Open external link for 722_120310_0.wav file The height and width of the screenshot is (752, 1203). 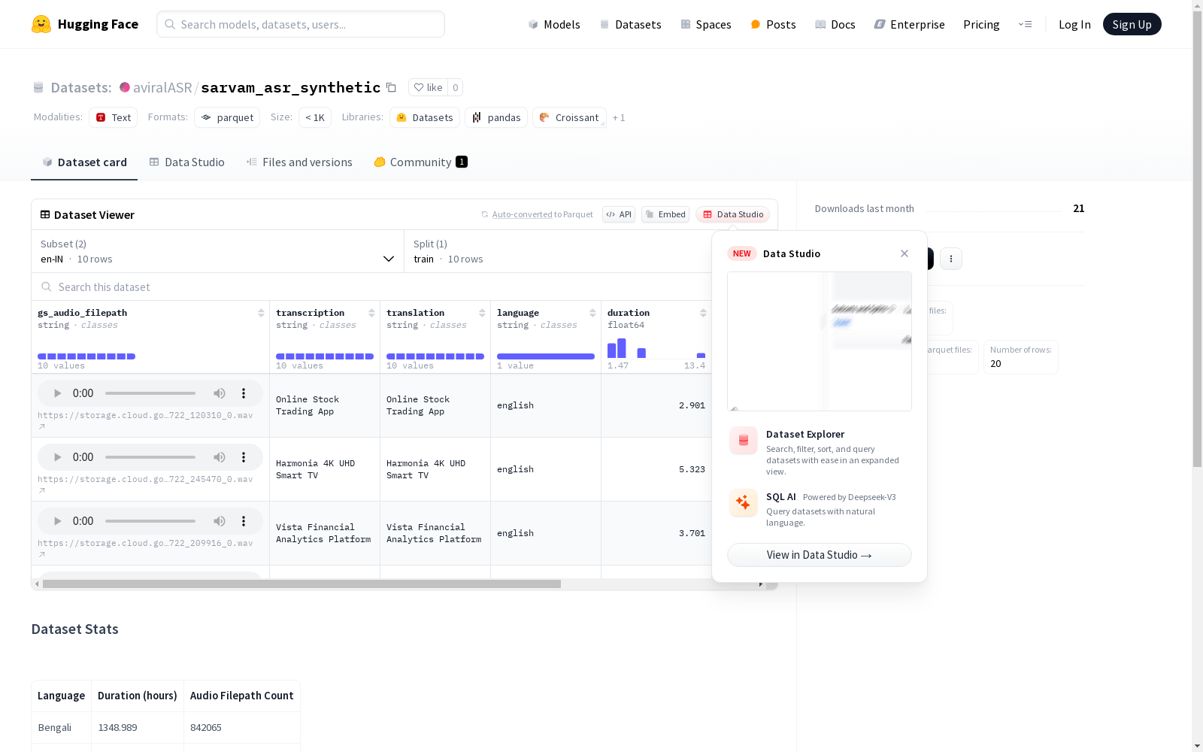pos(42,426)
